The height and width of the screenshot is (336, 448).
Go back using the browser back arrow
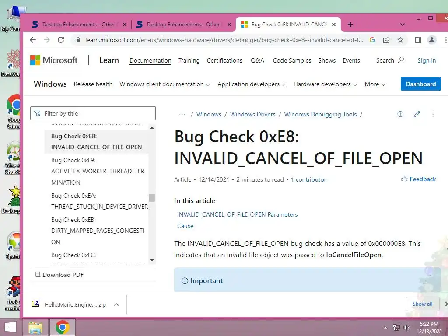pos(33,40)
